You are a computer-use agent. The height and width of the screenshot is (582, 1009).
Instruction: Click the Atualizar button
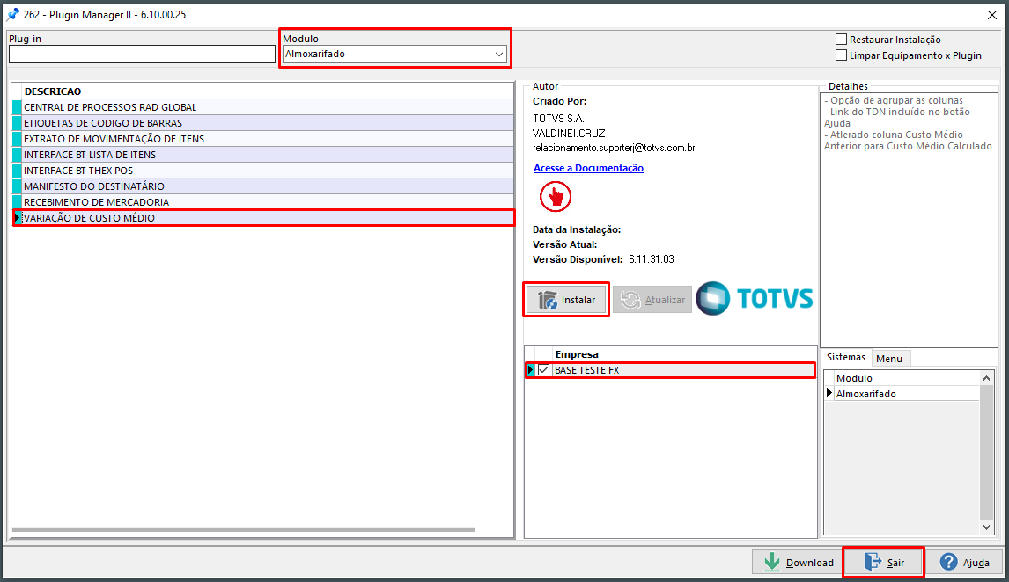652,300
